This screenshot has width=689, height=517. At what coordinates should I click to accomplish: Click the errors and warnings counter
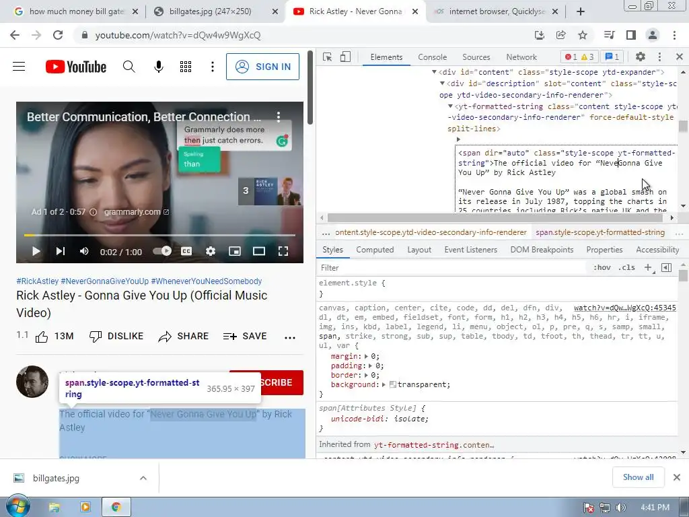(x=579, y=57)
